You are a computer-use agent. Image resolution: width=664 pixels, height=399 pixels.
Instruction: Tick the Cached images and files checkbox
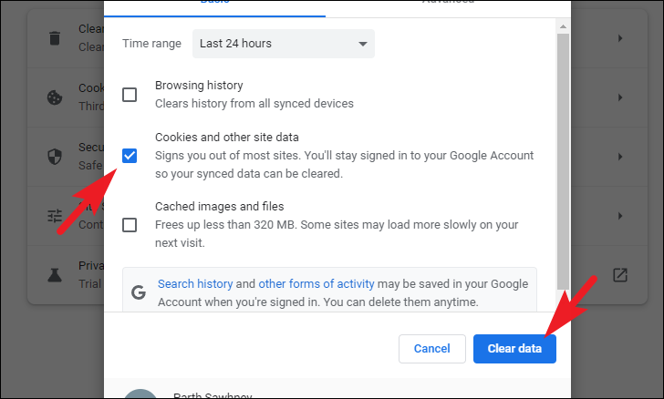tap(130, 224)
